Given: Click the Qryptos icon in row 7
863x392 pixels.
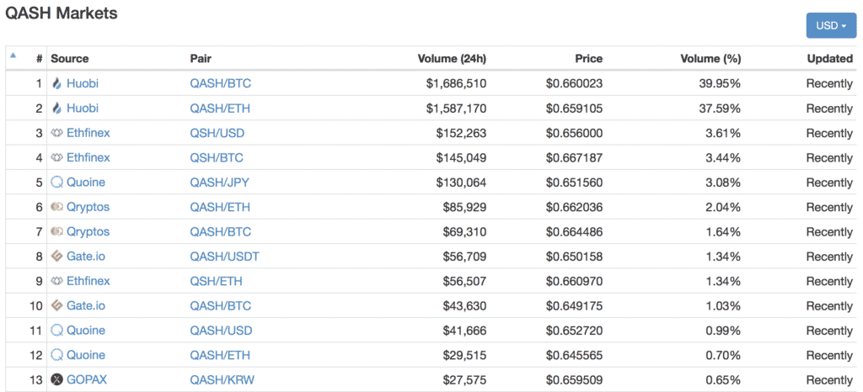Looking at the screenshot, I should point(56,231).
